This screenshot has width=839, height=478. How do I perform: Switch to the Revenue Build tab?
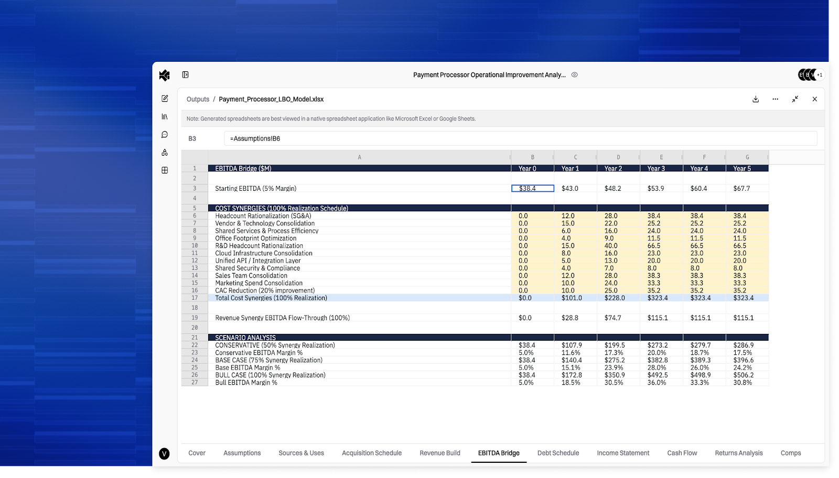(x=440, y=453)
